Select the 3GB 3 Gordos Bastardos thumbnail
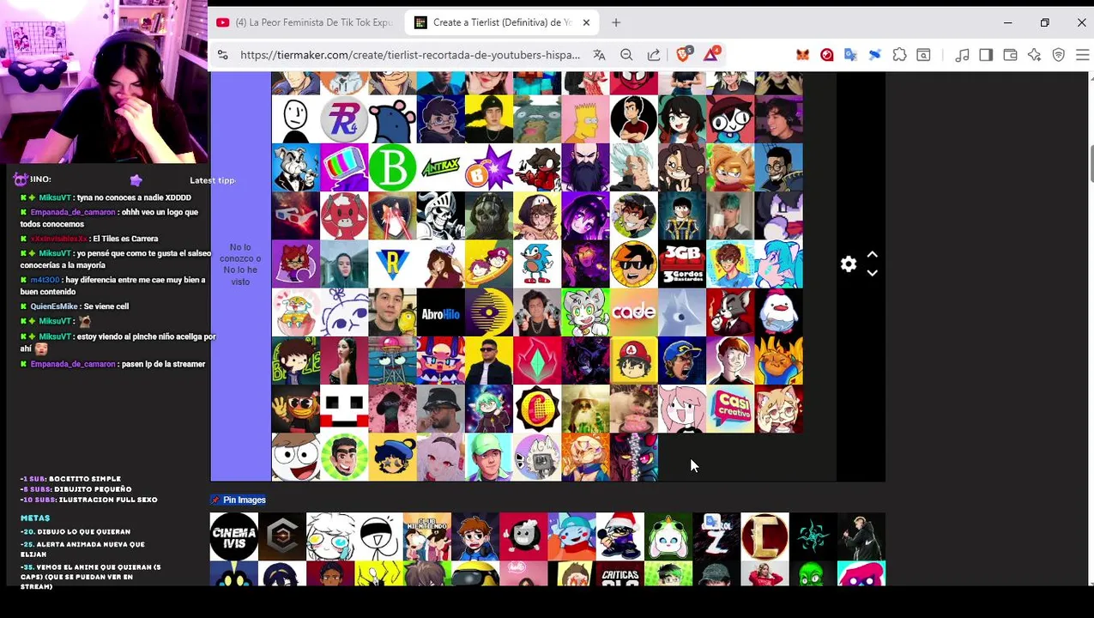 point(682,264)
